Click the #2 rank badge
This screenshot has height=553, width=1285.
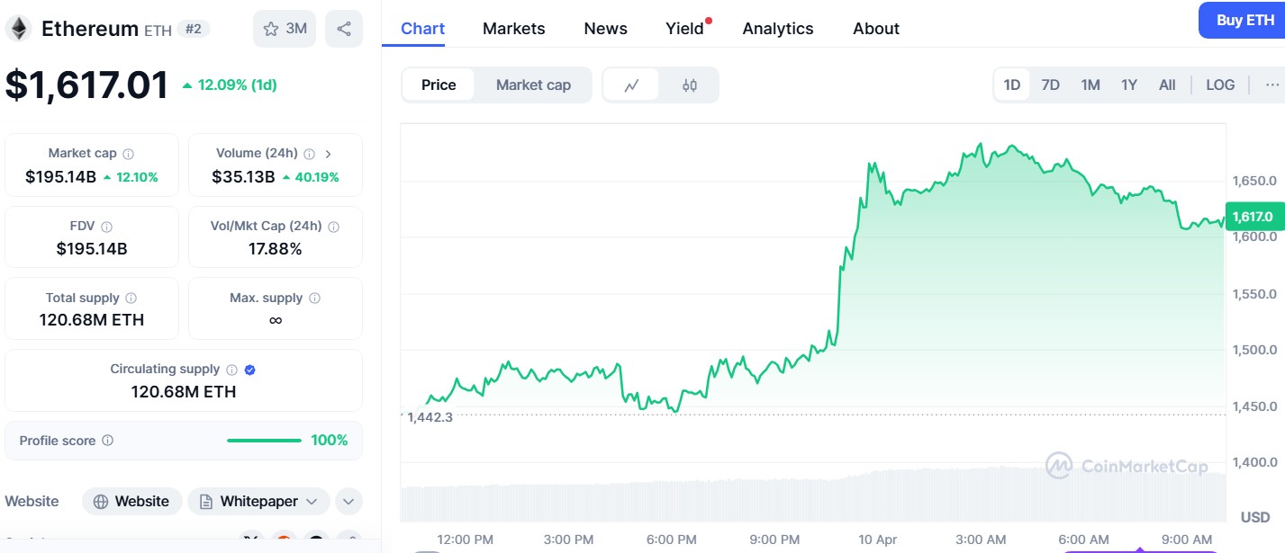tap(193, 29)
